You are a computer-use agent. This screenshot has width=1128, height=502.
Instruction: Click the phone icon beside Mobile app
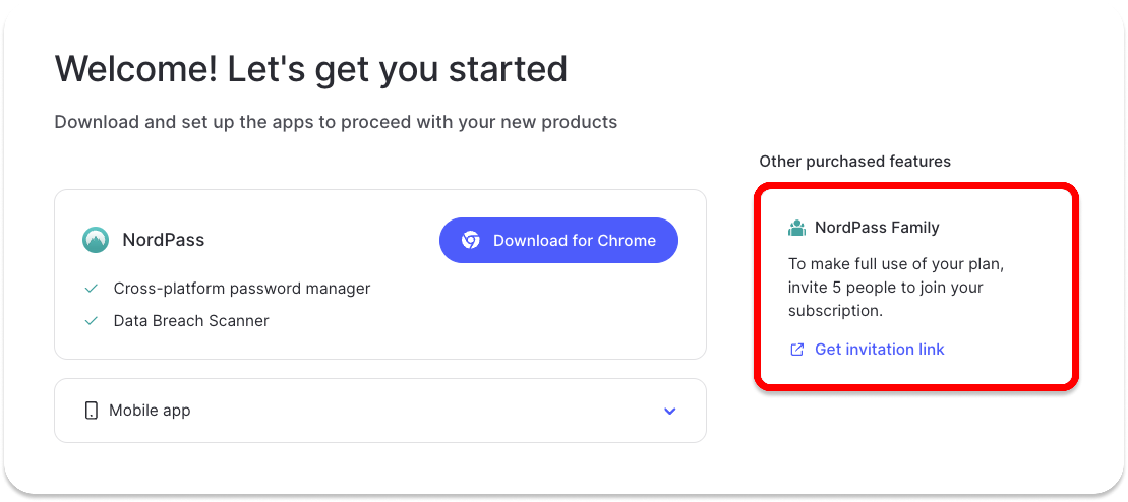(x=91, y=410)
